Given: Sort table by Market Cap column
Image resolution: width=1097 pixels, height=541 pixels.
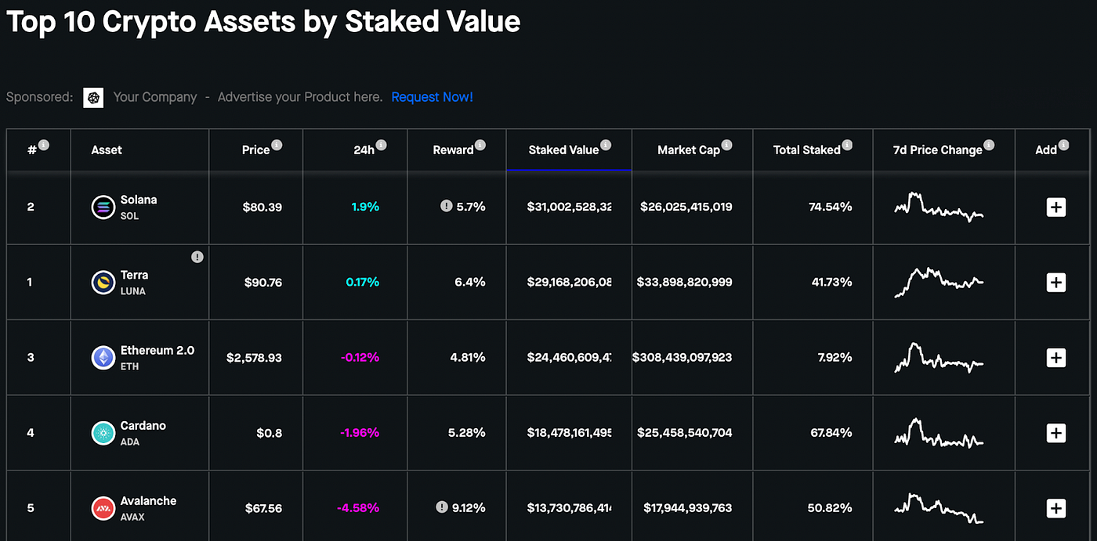Looking at the screenshot, I should pos(688,150).
